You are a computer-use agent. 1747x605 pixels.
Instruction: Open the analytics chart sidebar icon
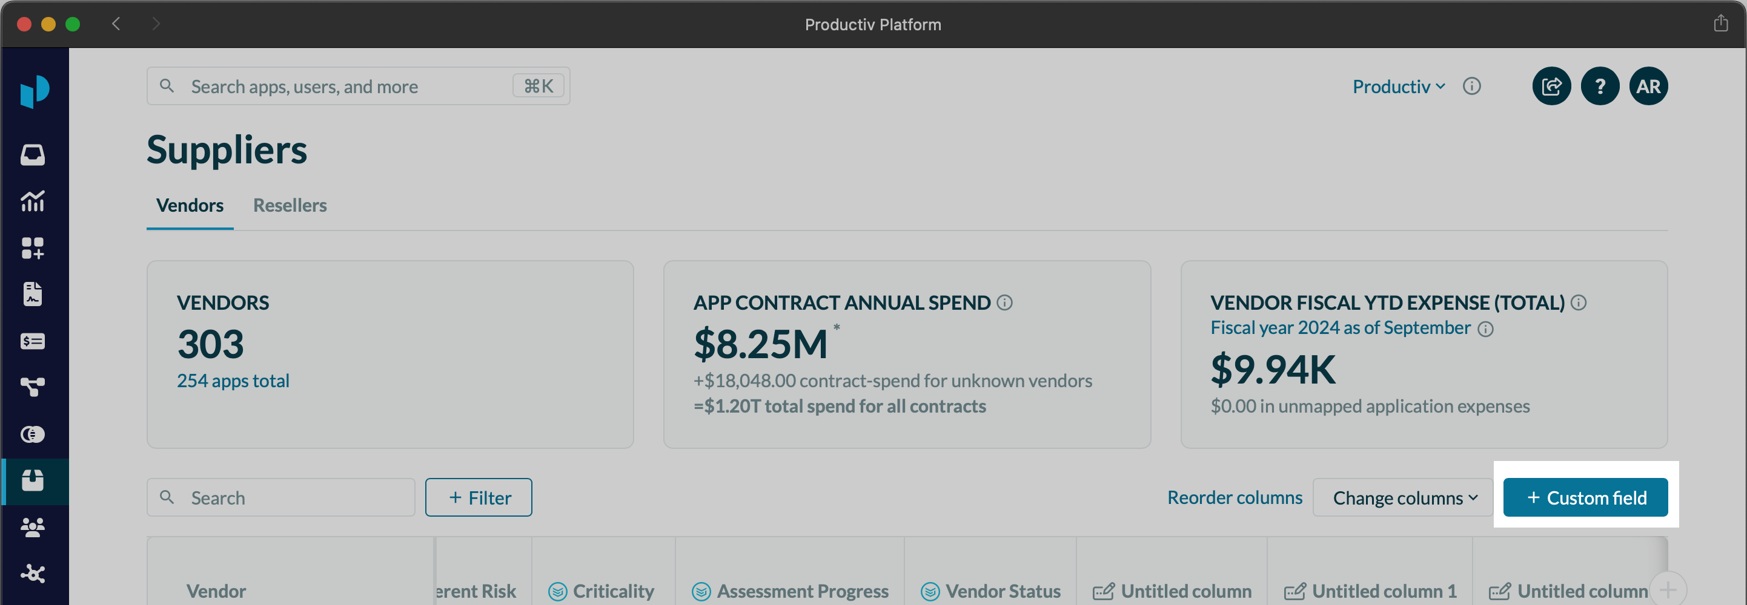pyautogui.click(x=33, y=201)
